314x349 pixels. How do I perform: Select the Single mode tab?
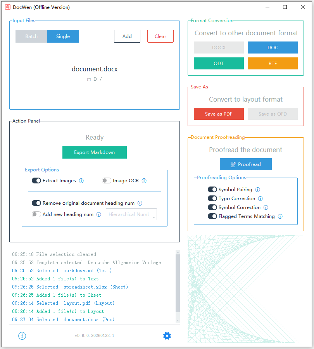tap(63, 36)
